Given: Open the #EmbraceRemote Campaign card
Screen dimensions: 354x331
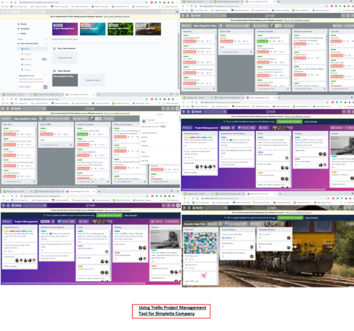Looking at the screenshot, I should click(x=237, y=255).
